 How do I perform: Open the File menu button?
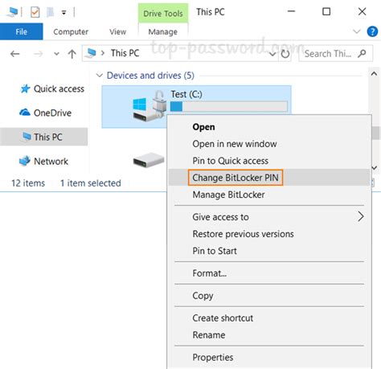(22, 31)
